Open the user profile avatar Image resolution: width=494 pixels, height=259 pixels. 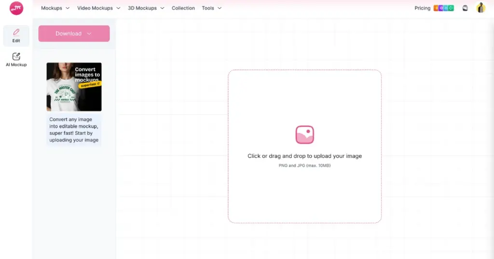coord(480,8)
